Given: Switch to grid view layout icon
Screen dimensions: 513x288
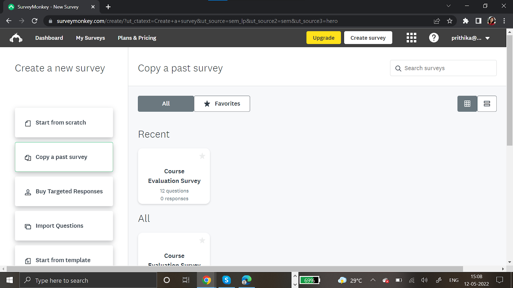Looking at the screenshot, I should click(x=467, y=104).
